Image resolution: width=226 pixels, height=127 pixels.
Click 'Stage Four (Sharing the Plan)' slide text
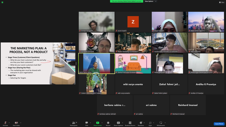click(x=19, y=67)
